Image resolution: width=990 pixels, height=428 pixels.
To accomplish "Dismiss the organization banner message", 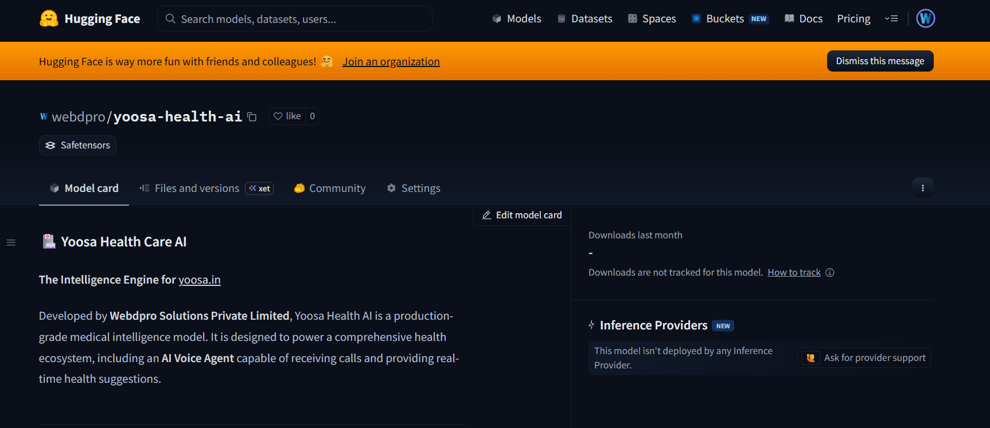I will (x=879, y=61).
